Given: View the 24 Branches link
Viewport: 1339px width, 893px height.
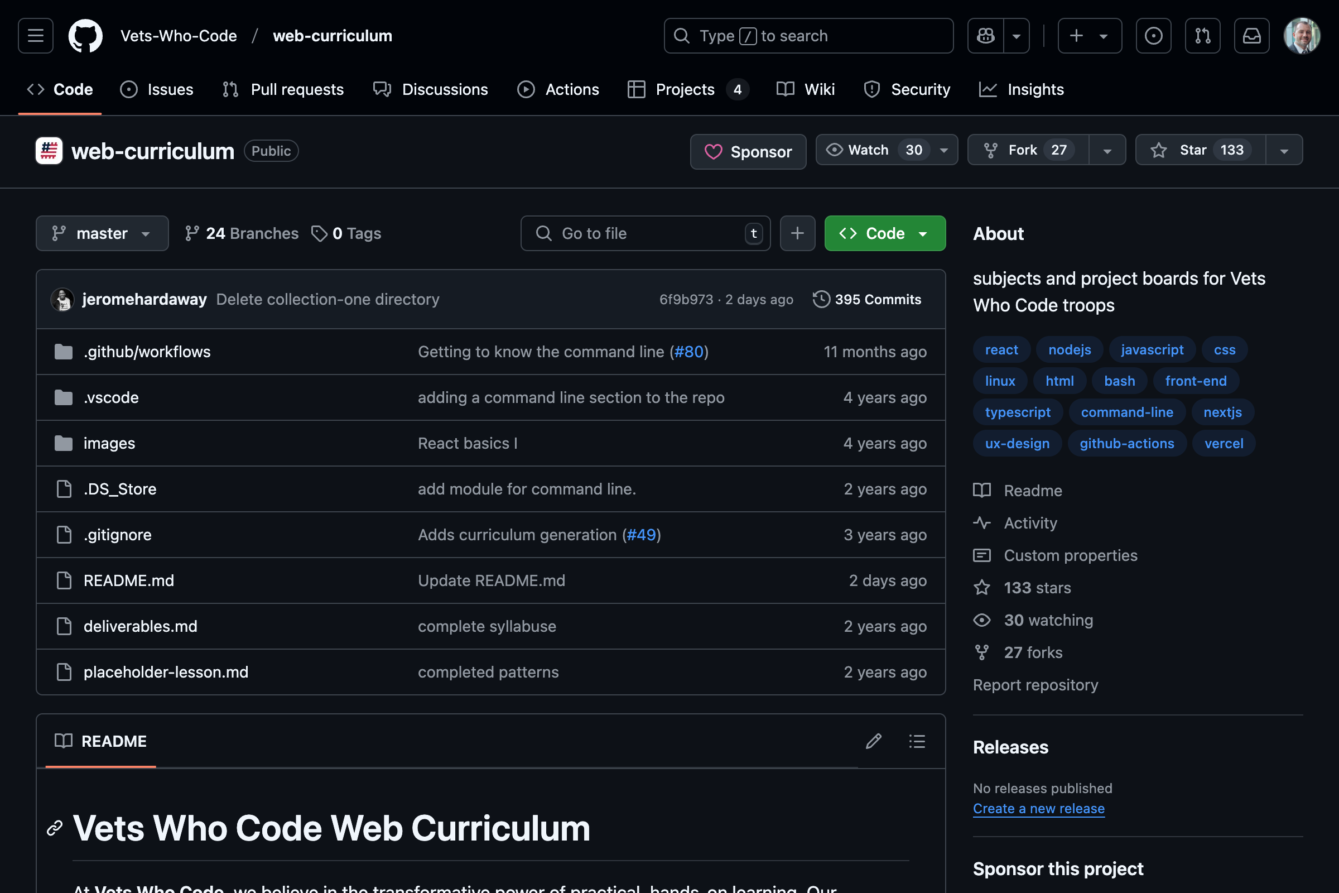Looking at the screenshot, I should (x=242, y=233).
